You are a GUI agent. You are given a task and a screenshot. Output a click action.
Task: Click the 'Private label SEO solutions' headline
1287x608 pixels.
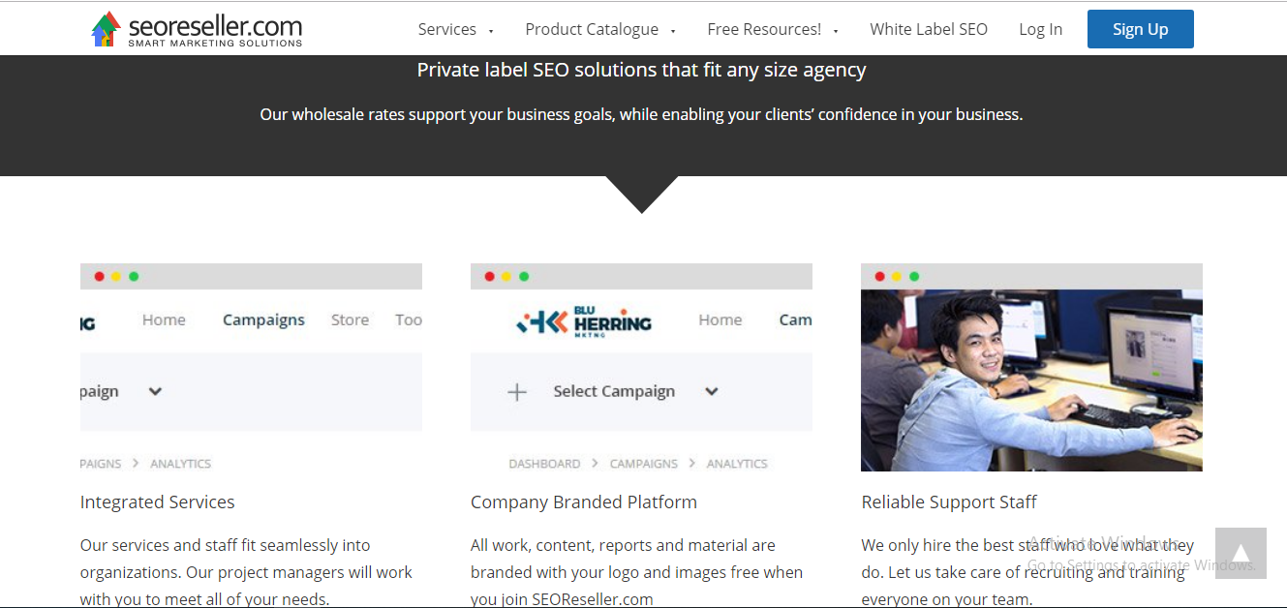click(x=641, y=70)
